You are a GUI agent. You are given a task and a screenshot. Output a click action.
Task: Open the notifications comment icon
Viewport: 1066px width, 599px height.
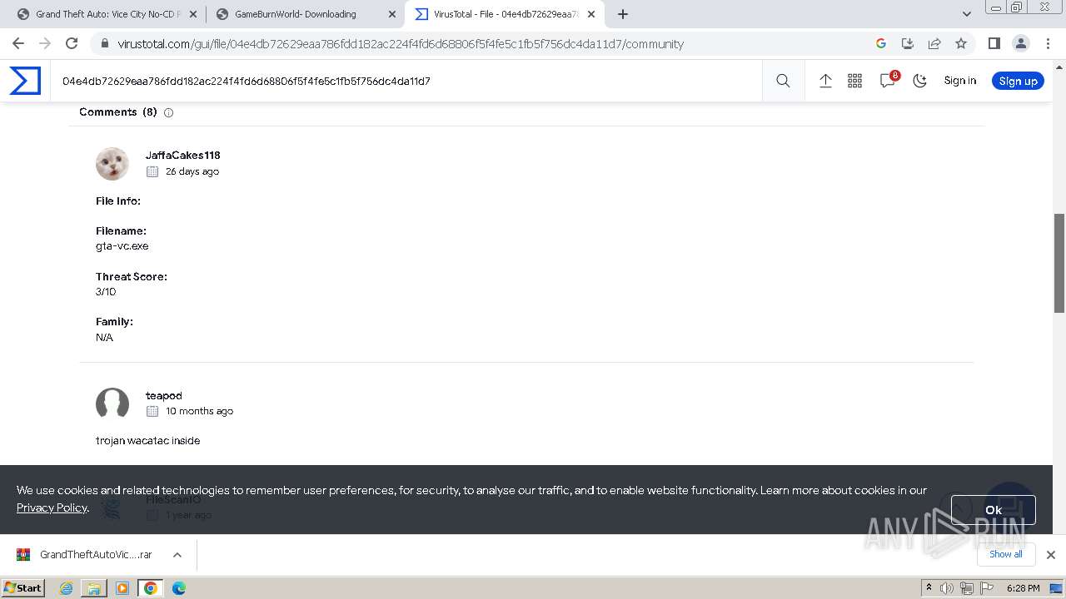(888, 80)
